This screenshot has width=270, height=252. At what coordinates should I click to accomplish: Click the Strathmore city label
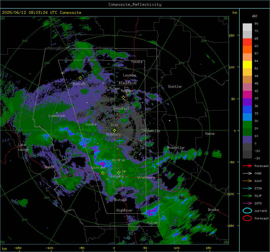(146, 177)
